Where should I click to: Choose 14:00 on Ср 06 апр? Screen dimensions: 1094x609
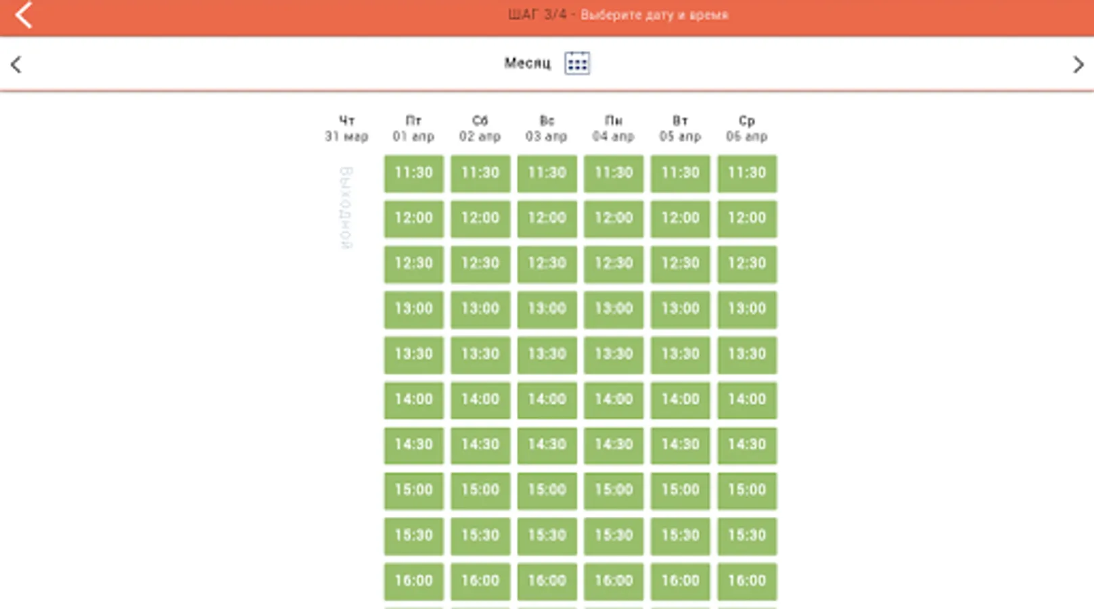[747, 400]
